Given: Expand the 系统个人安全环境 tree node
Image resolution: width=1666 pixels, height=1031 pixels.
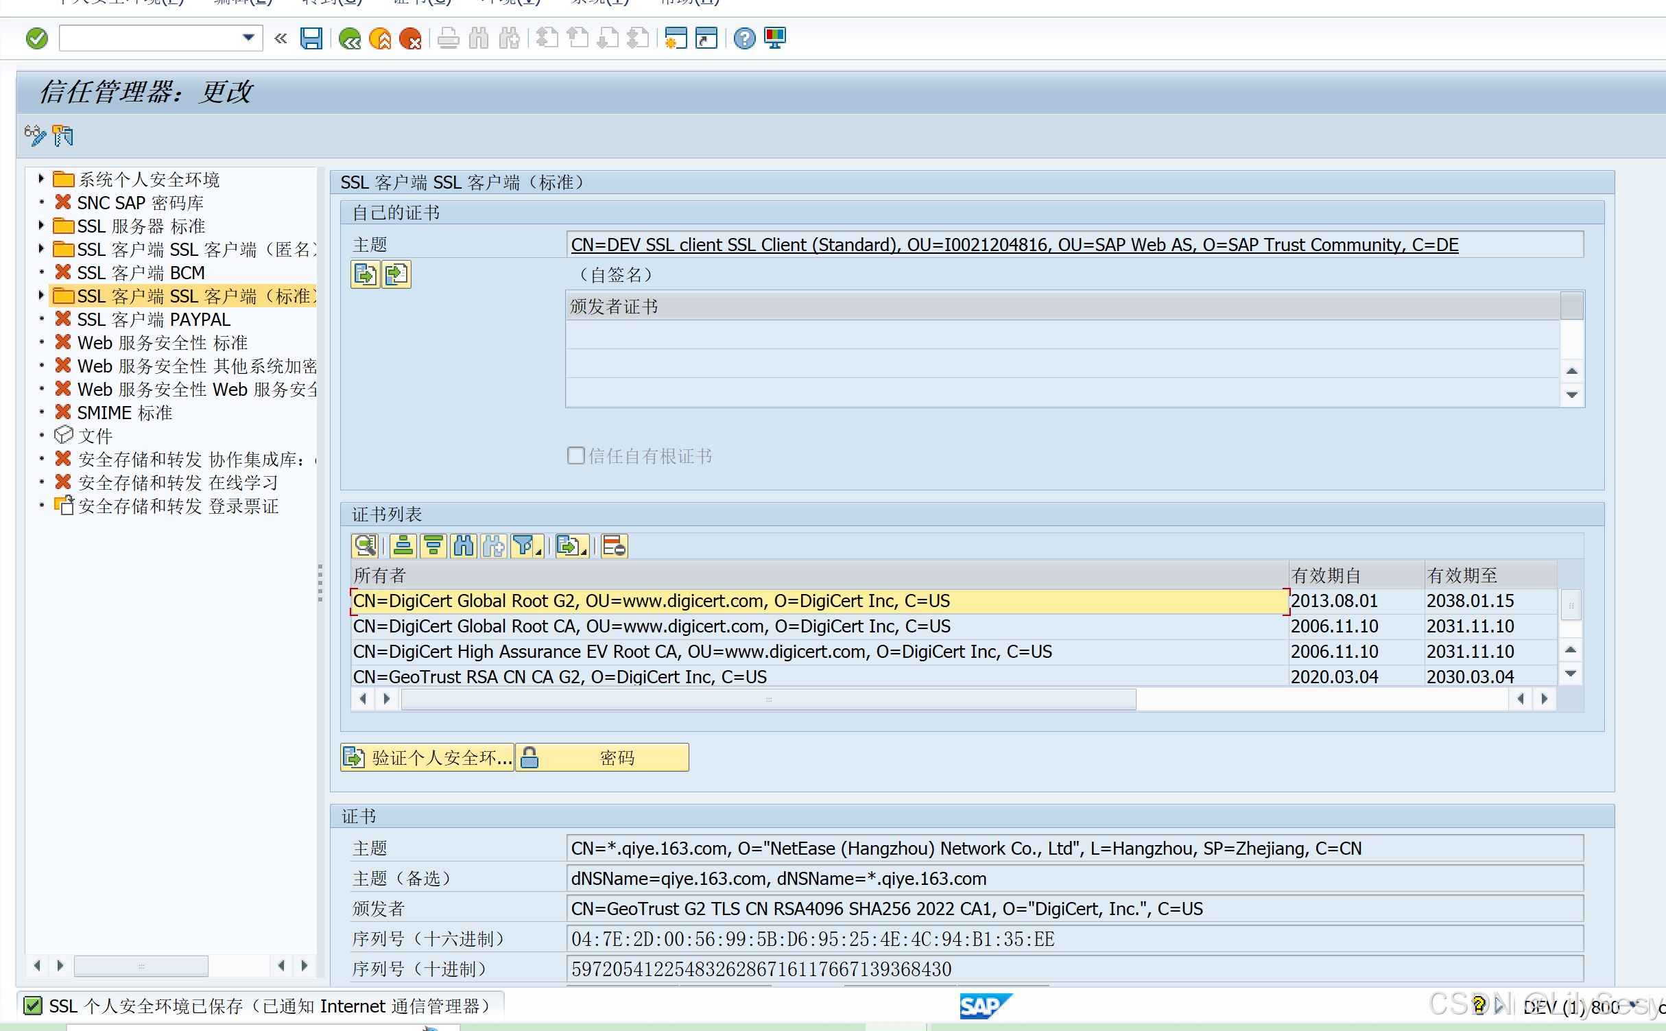Looking at the screenshot, I should [x=40, y=179].
